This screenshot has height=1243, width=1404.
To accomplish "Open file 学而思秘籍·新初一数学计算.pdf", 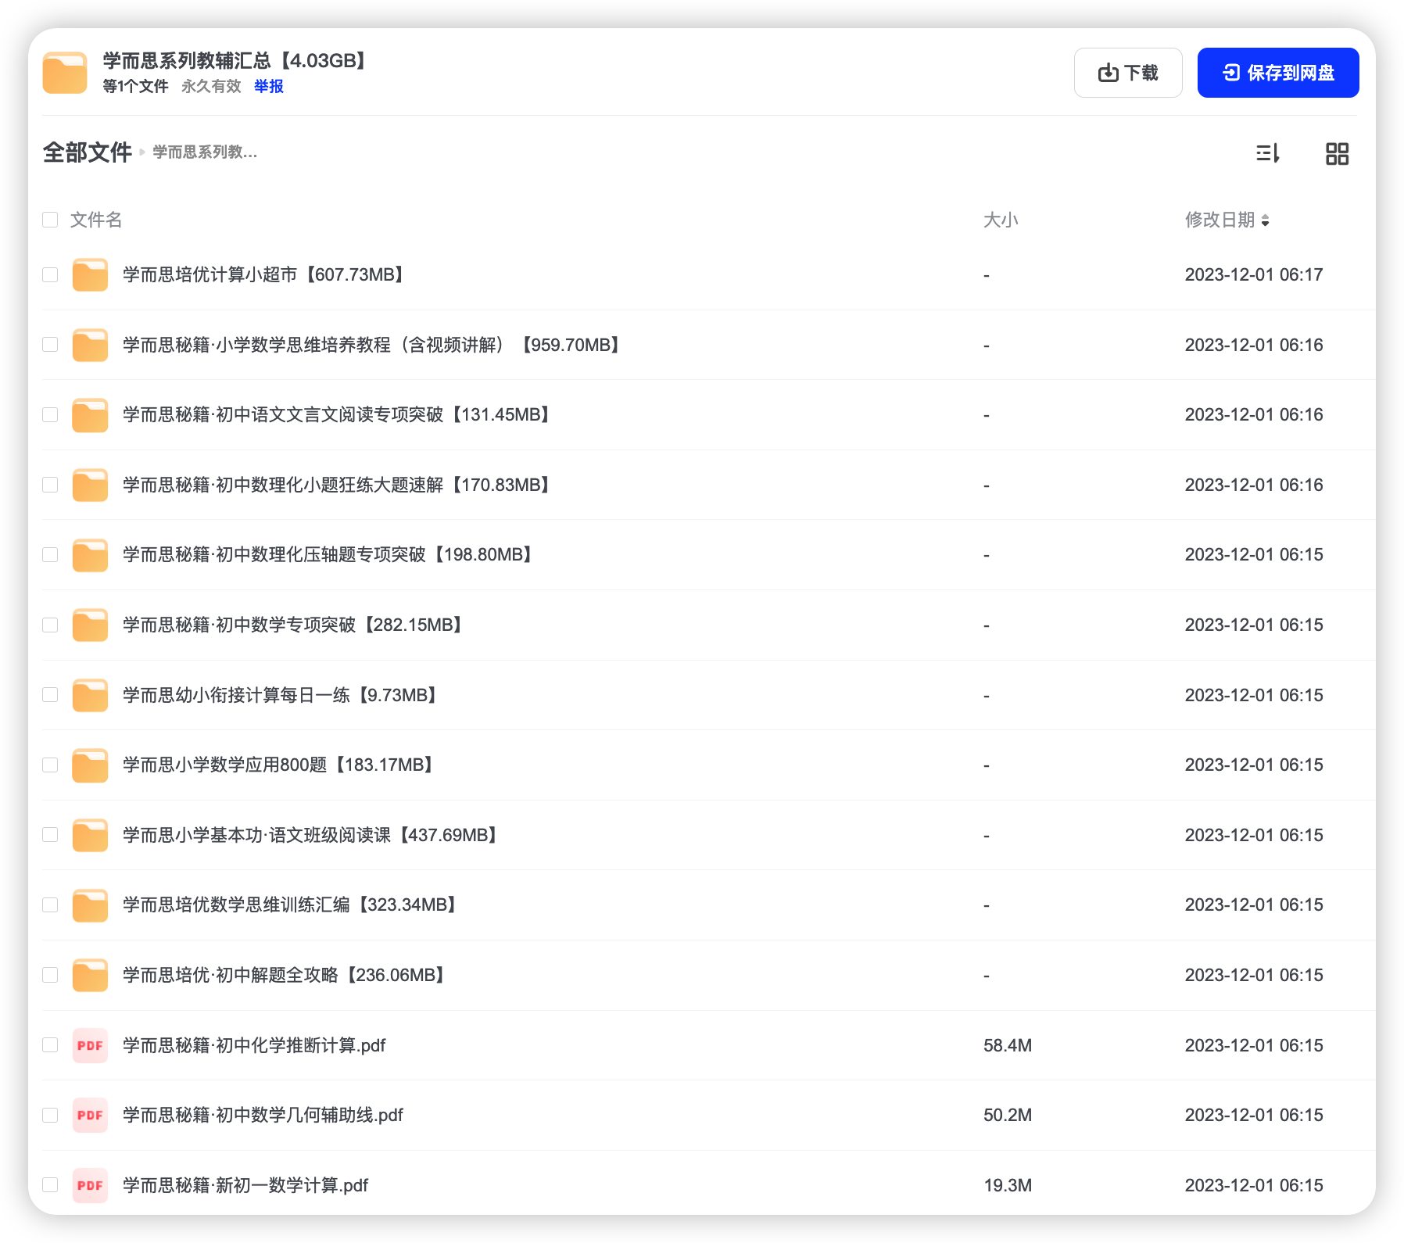I will [245, 1185].
